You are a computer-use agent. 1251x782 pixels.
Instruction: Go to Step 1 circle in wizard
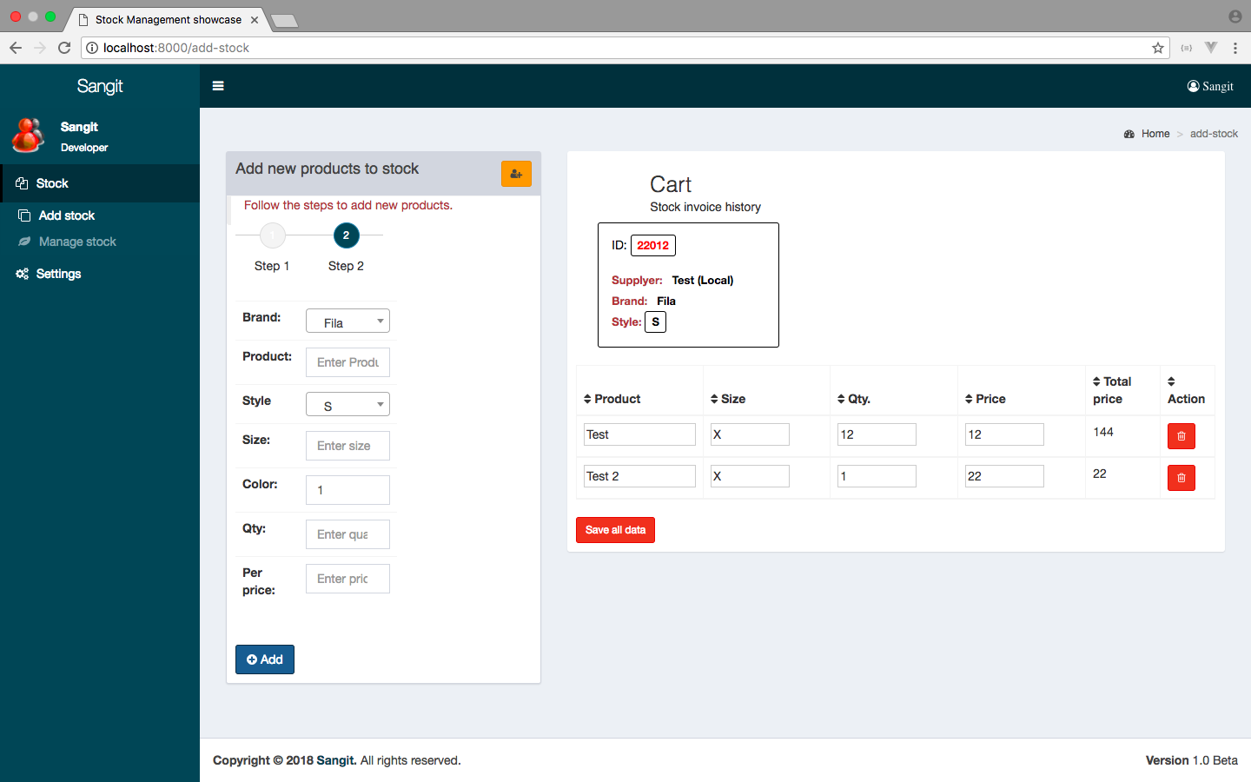click(273, 235)
